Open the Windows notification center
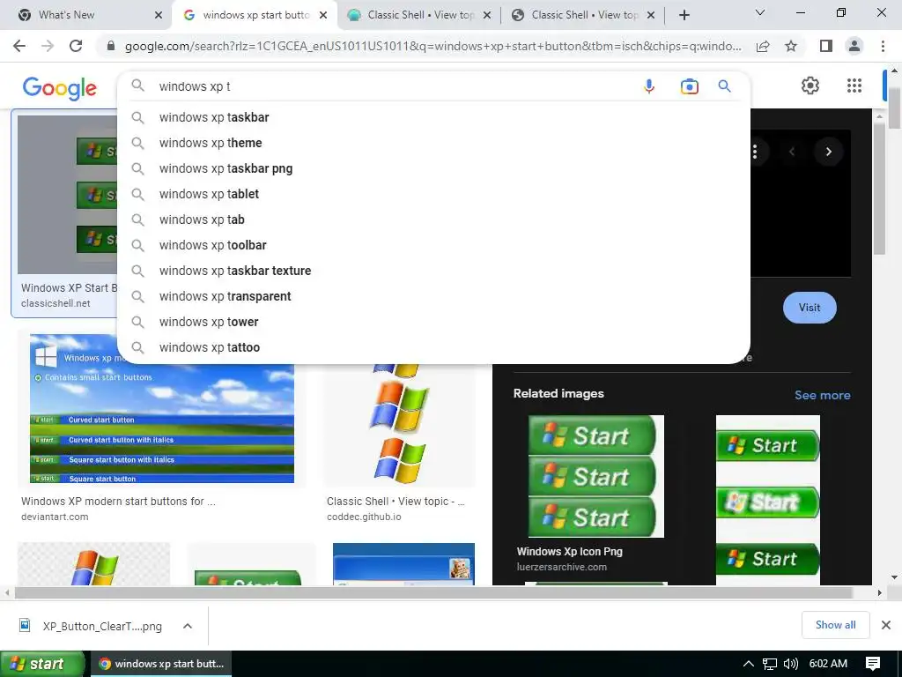Screen dimensions: 902x677 click(873, 664)
